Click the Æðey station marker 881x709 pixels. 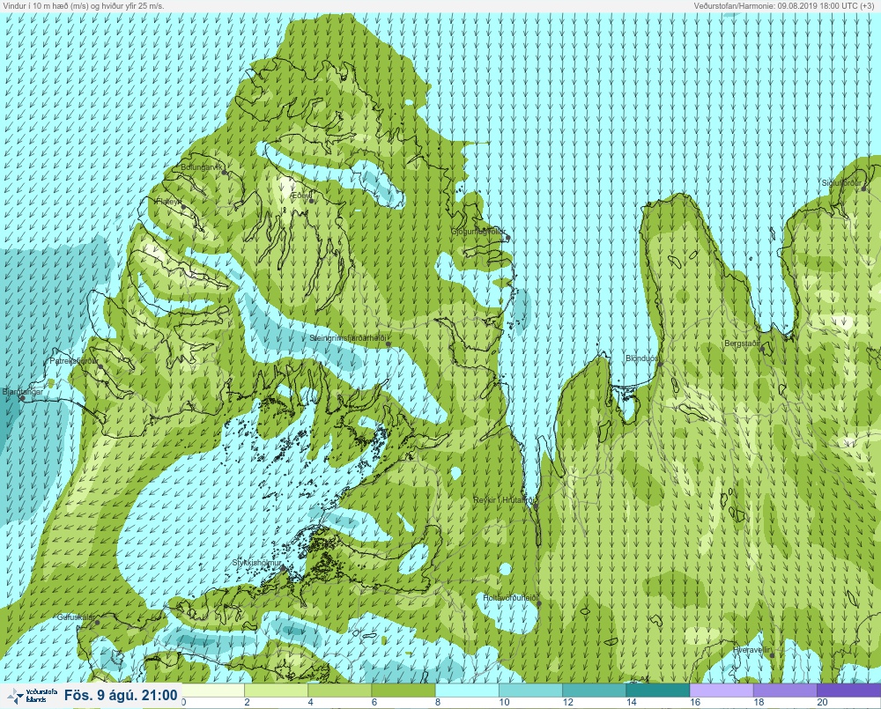[x=311, y=201]
